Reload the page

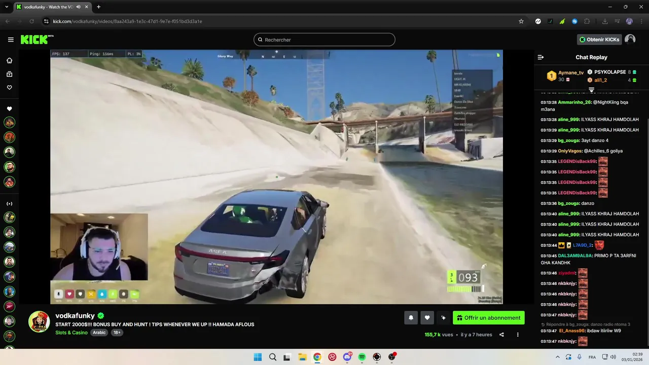pyautogui.click(x=31, y=21)
